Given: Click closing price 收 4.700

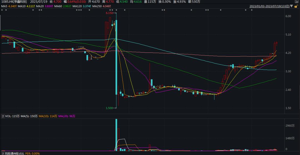Looking at the screenshot, I should (x=56, y=2).
